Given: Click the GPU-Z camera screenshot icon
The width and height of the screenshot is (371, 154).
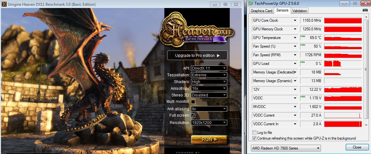Looking at the screenshot, I should [365, 10].
